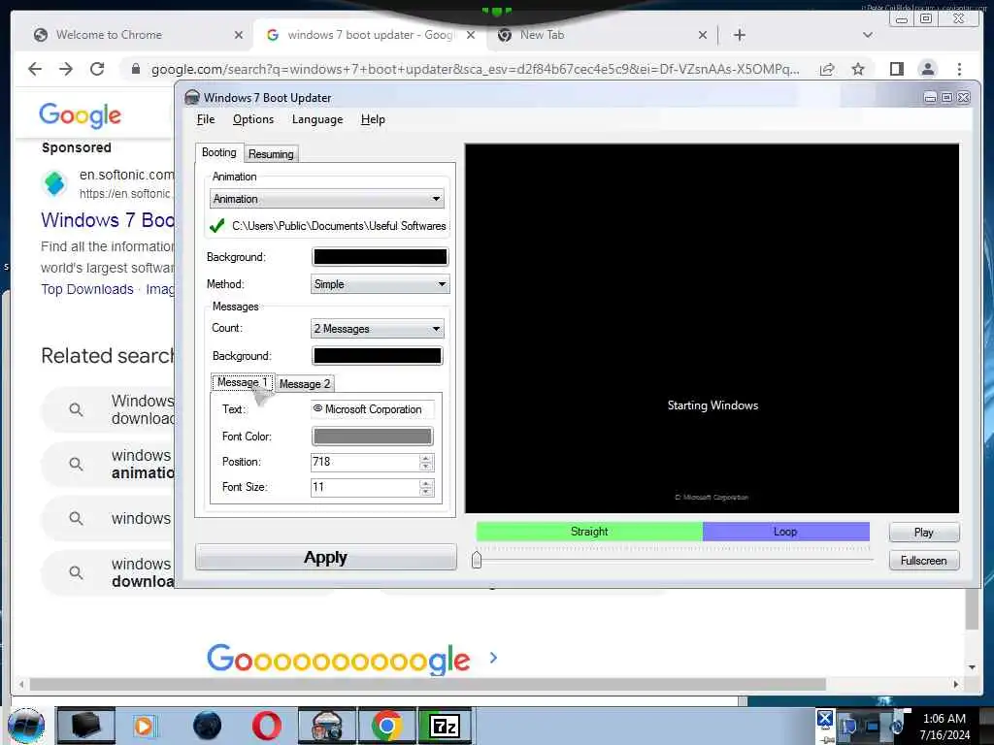Screen dimensions: 994x745
Task: Select the green Straight segment
Action: point(589,532)
